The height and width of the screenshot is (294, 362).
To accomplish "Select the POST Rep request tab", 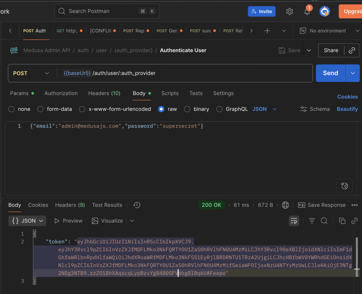I will coord(136,31).
